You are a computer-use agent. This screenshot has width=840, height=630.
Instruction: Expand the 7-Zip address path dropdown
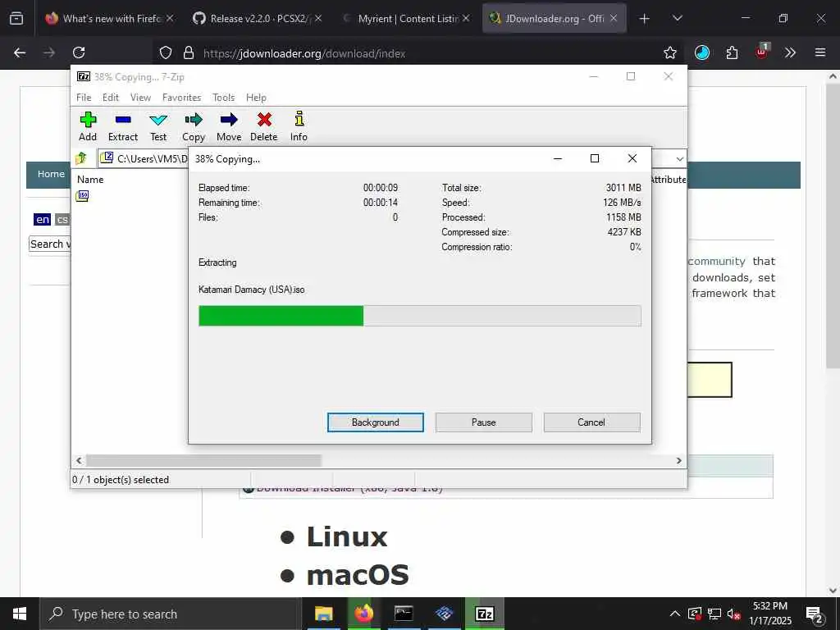679,159
